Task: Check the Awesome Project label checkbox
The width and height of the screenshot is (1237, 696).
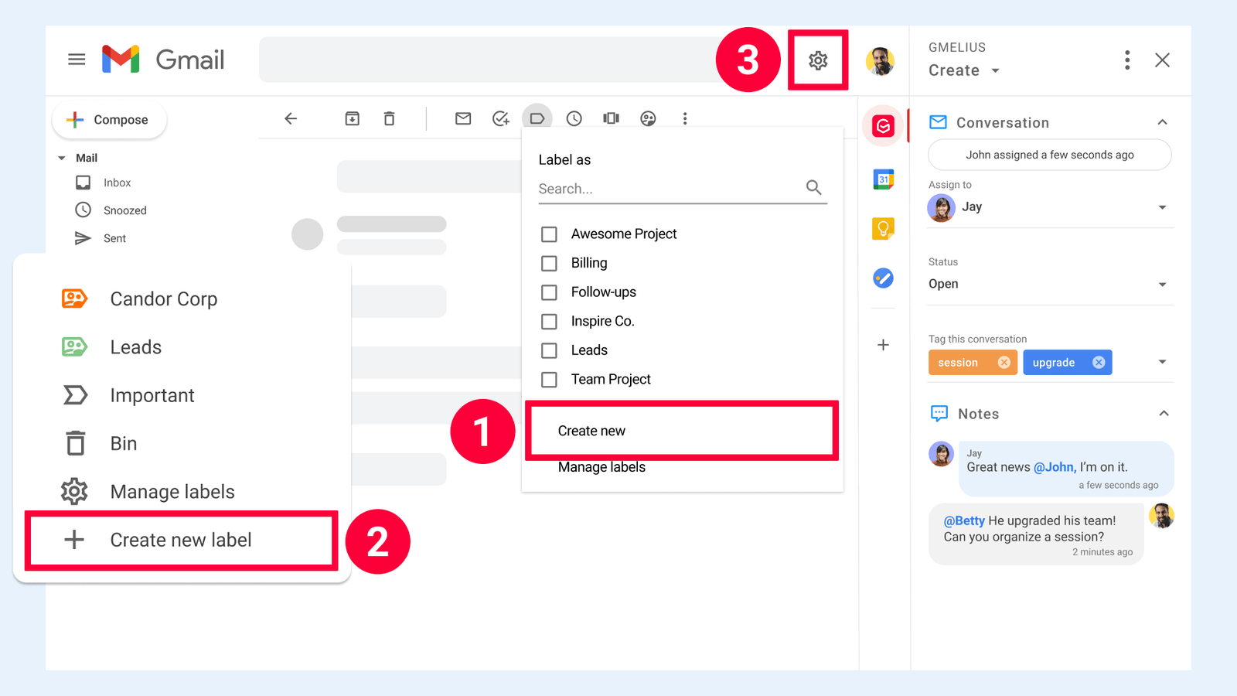Action: point(549,234)
